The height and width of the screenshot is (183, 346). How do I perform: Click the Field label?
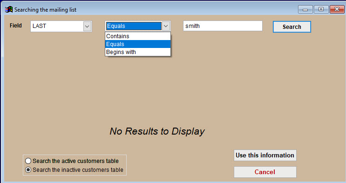16,26
